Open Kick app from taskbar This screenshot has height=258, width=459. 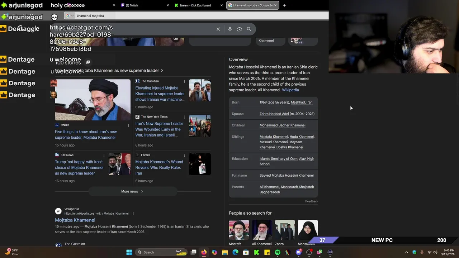pyautogui.click(x=256, y=252)
